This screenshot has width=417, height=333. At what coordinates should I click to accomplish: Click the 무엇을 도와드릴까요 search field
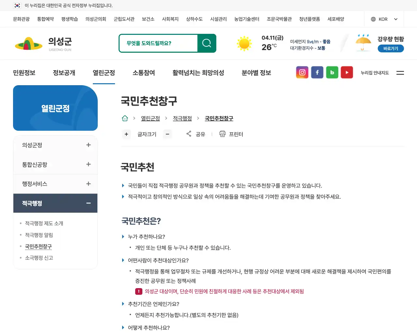pos(160,43)
